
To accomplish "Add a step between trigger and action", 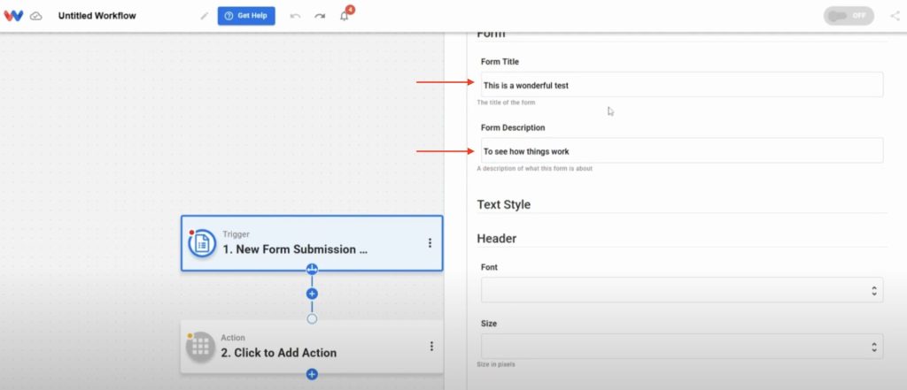I will (x=312, y=294).
